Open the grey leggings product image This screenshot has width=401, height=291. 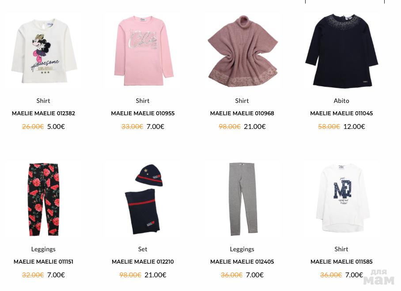(242, 199)
